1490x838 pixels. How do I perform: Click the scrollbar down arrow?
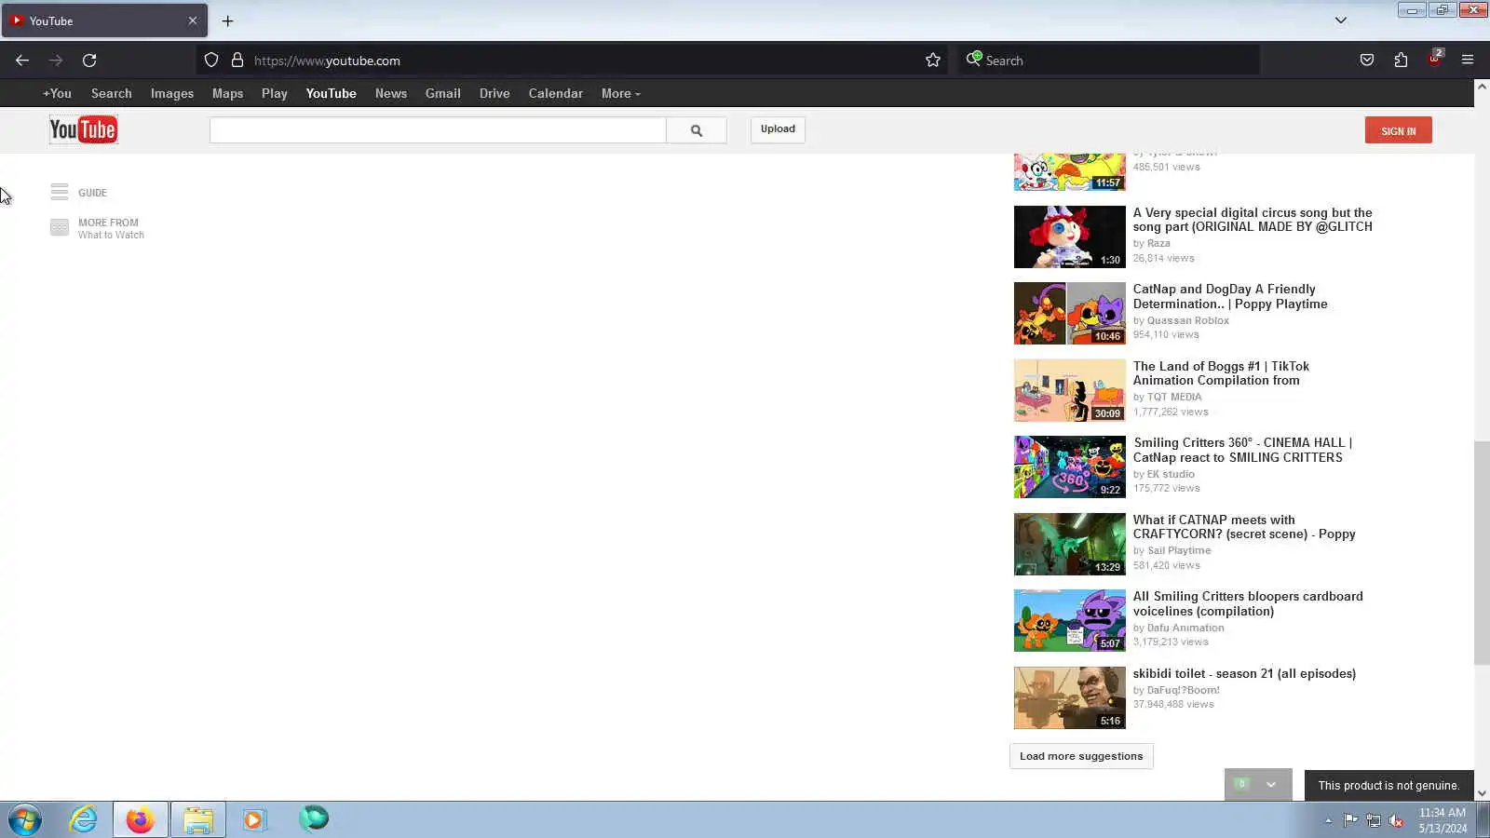click(x=1482, y=793)
